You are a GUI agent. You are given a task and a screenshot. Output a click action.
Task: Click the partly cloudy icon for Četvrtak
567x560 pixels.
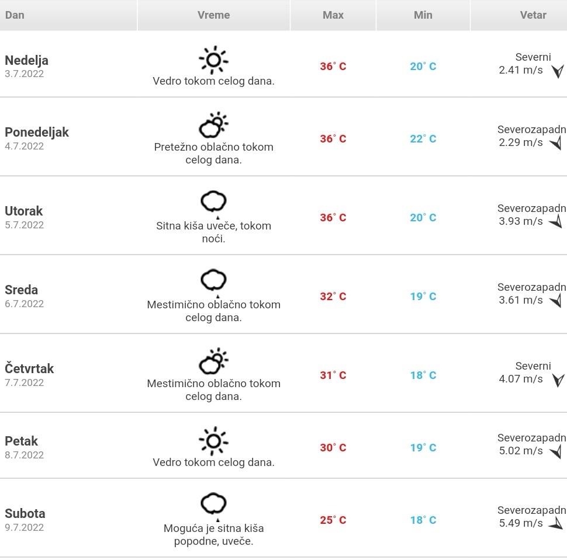[x=213, y=361]
